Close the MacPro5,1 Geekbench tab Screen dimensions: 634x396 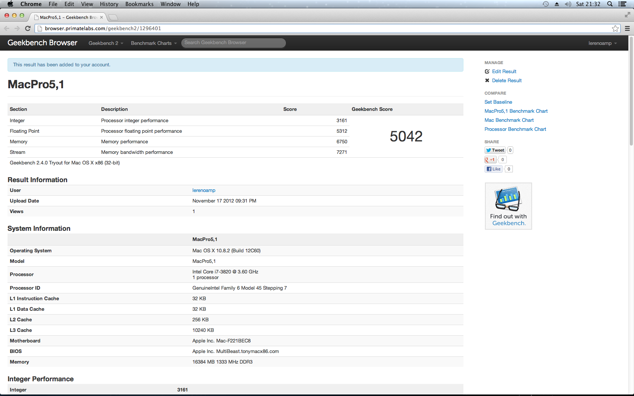[x=102, y=17]
